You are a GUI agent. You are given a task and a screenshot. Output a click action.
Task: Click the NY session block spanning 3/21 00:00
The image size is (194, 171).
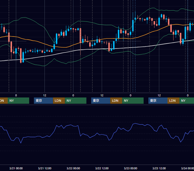pos(18,101)
